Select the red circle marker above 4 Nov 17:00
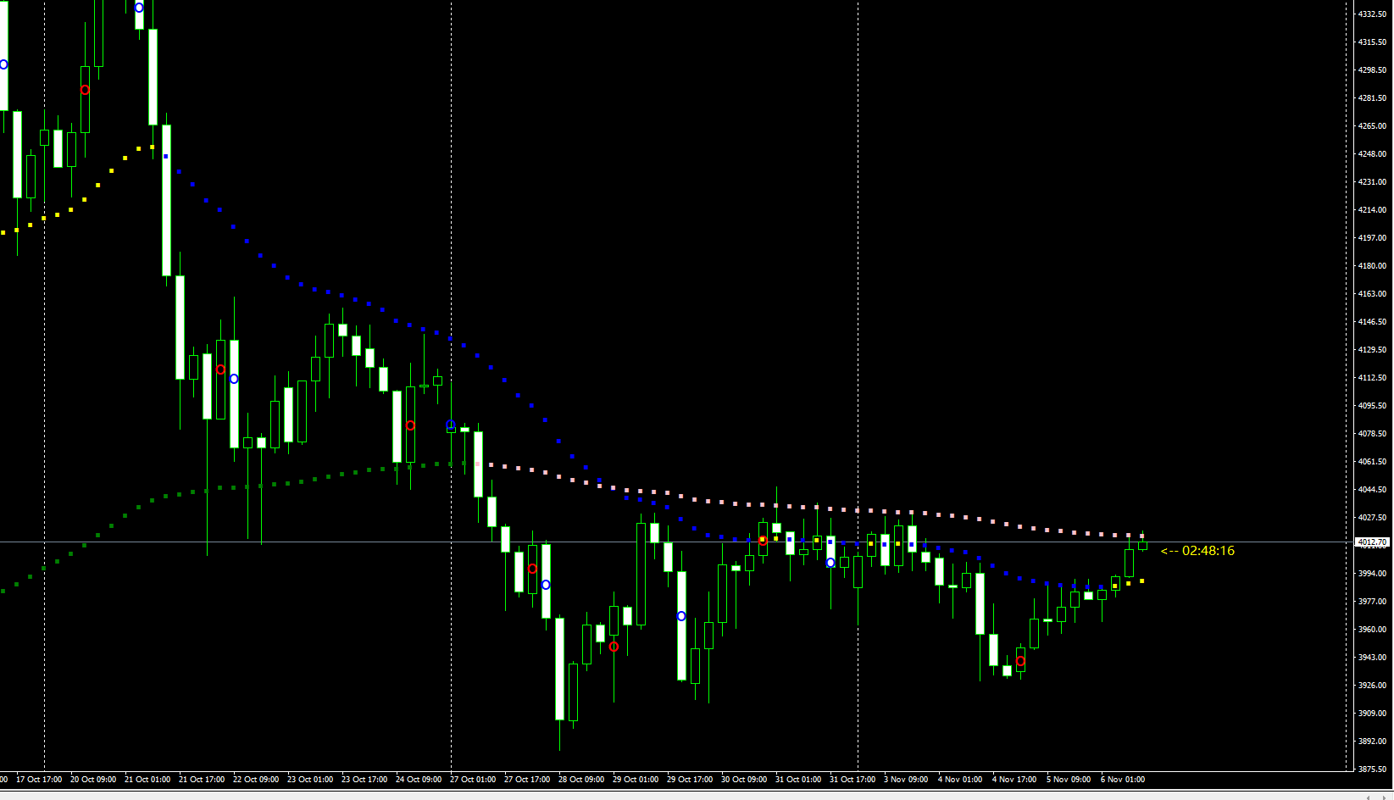Image resolution: width=1394 pixels, height=800 pixels. coord(1020,661)
